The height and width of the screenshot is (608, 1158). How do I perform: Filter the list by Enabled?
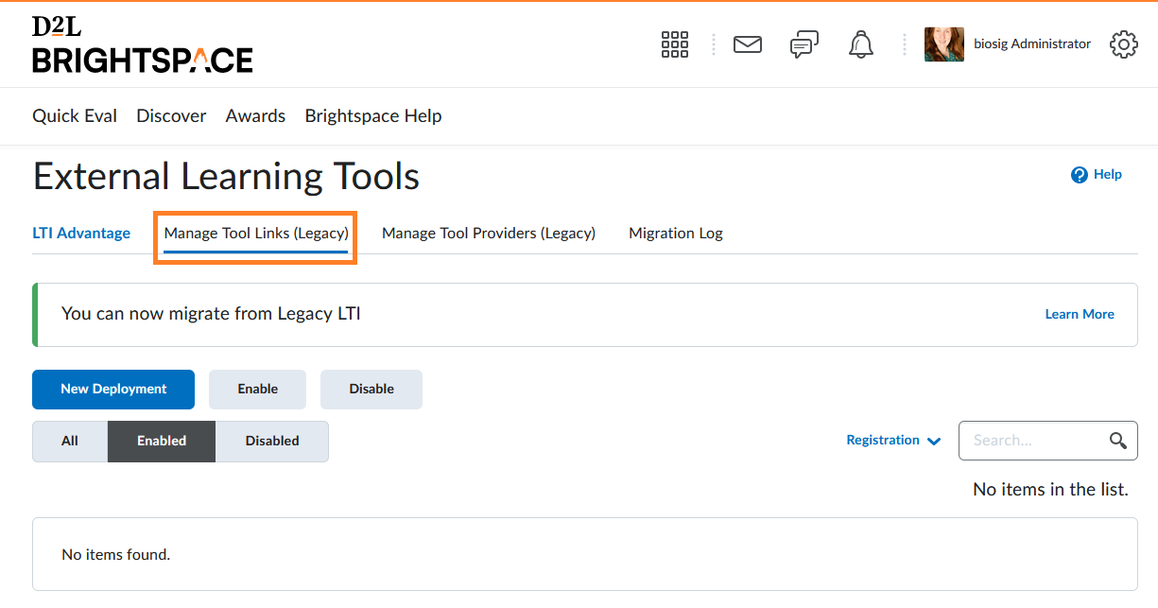(x=162, y=442)
